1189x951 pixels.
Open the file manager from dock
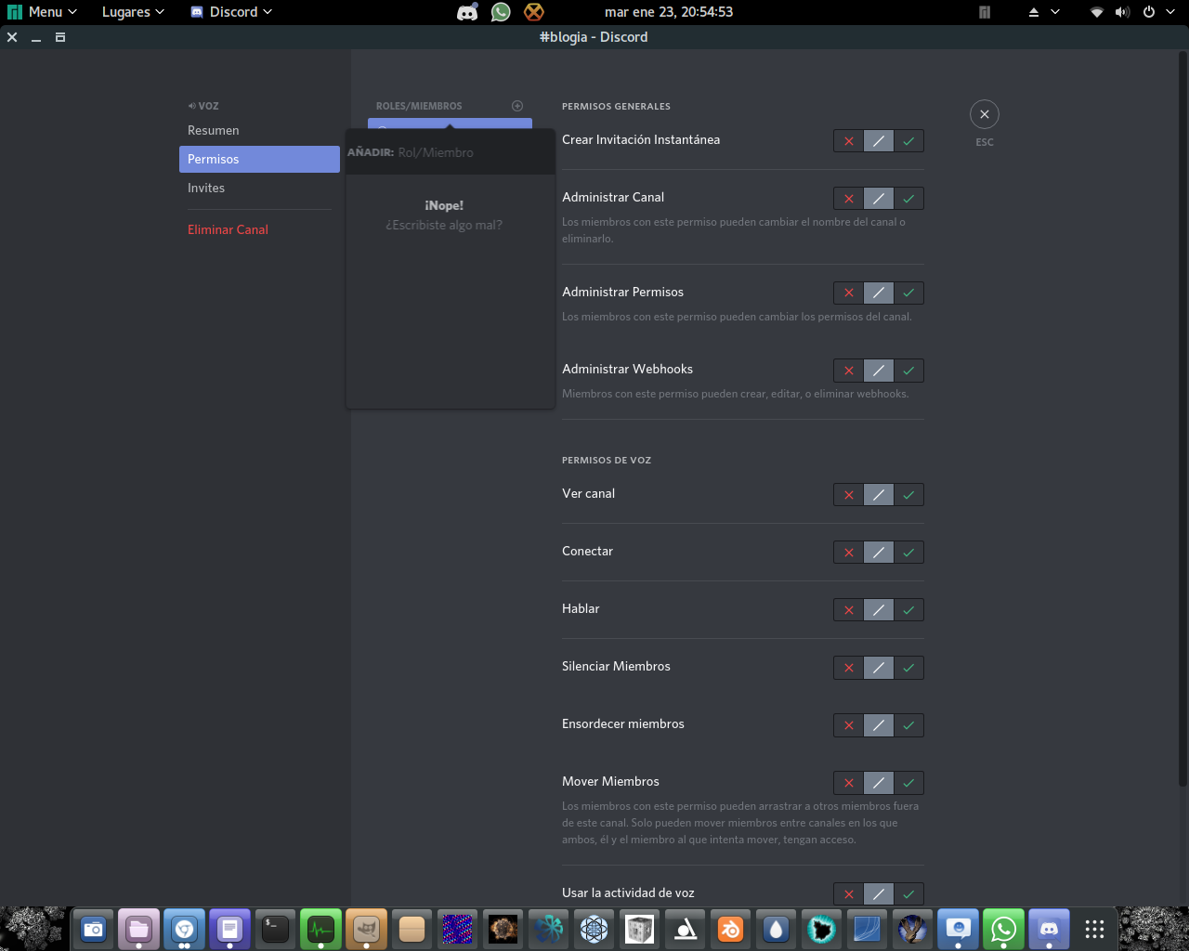click(x=138, y=929)
